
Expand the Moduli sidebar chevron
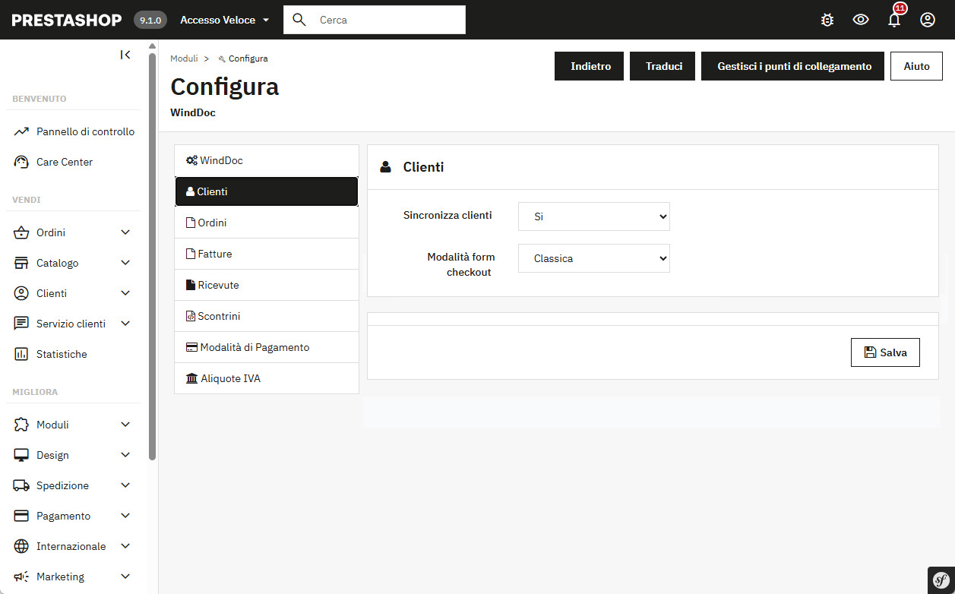click(x=125, y=425)
